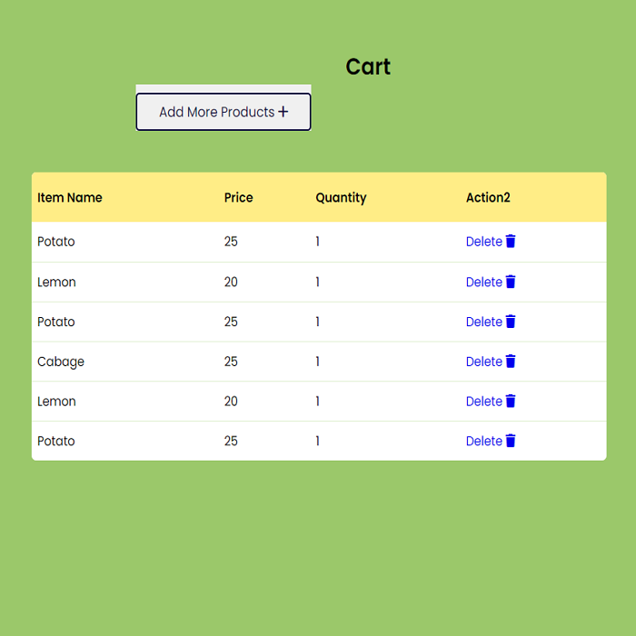Image resolution: width=636 pixels, height=636 pixels.
Task: Select the Quantity column header
Action: click(x=341, y=198)
